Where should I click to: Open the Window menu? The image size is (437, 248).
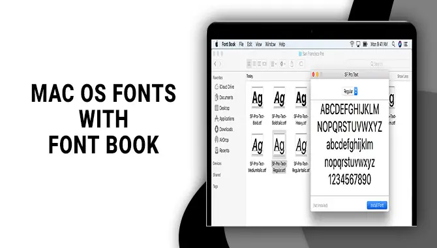click(270, 44)
